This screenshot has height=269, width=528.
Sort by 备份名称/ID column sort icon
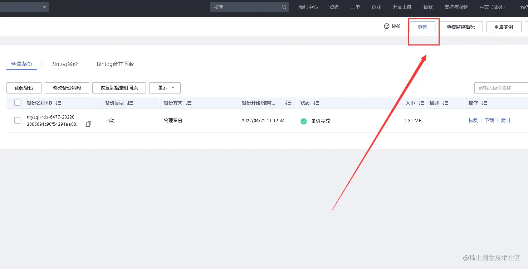tap(58, 103)
